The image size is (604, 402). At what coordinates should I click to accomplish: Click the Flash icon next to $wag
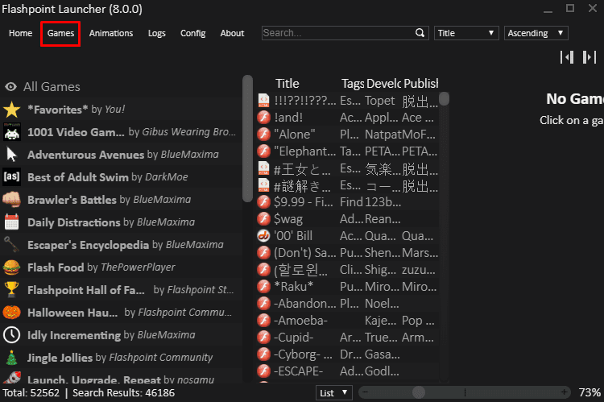tap(263, 218)
